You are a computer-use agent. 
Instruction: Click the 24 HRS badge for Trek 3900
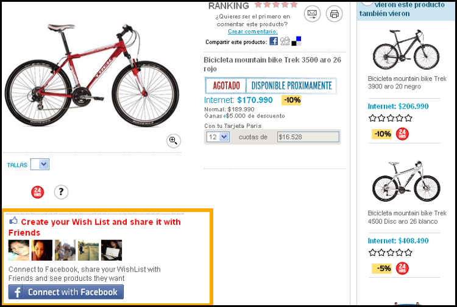tap(402, 134)
